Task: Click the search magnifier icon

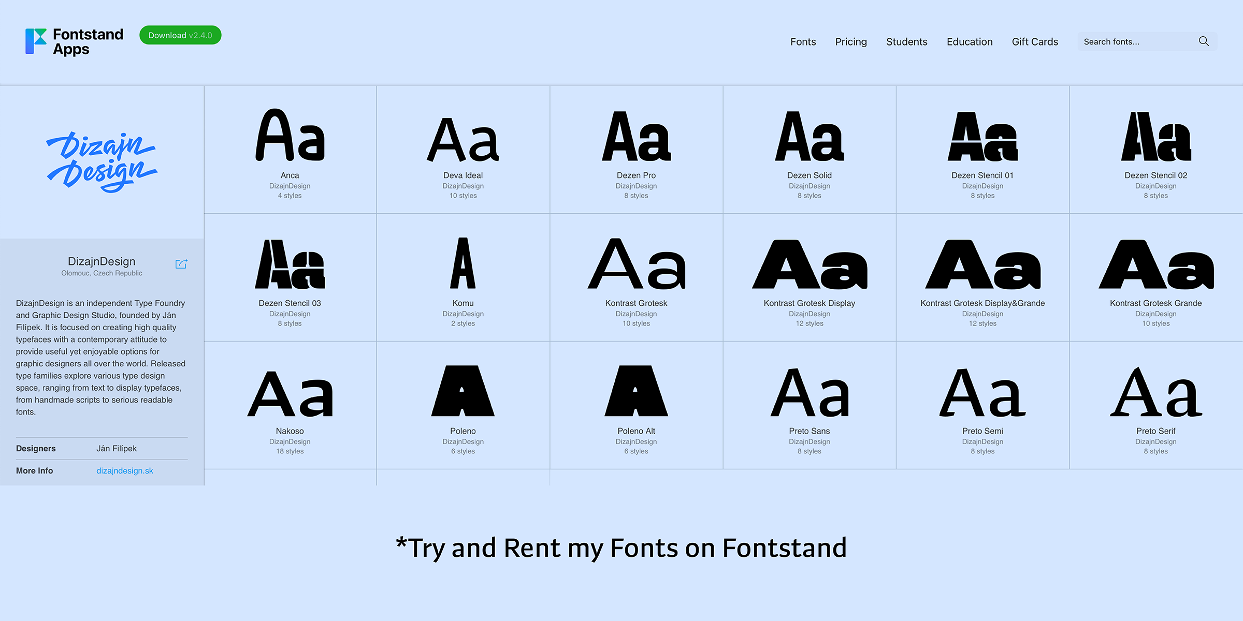Action: coord(1204,41)
